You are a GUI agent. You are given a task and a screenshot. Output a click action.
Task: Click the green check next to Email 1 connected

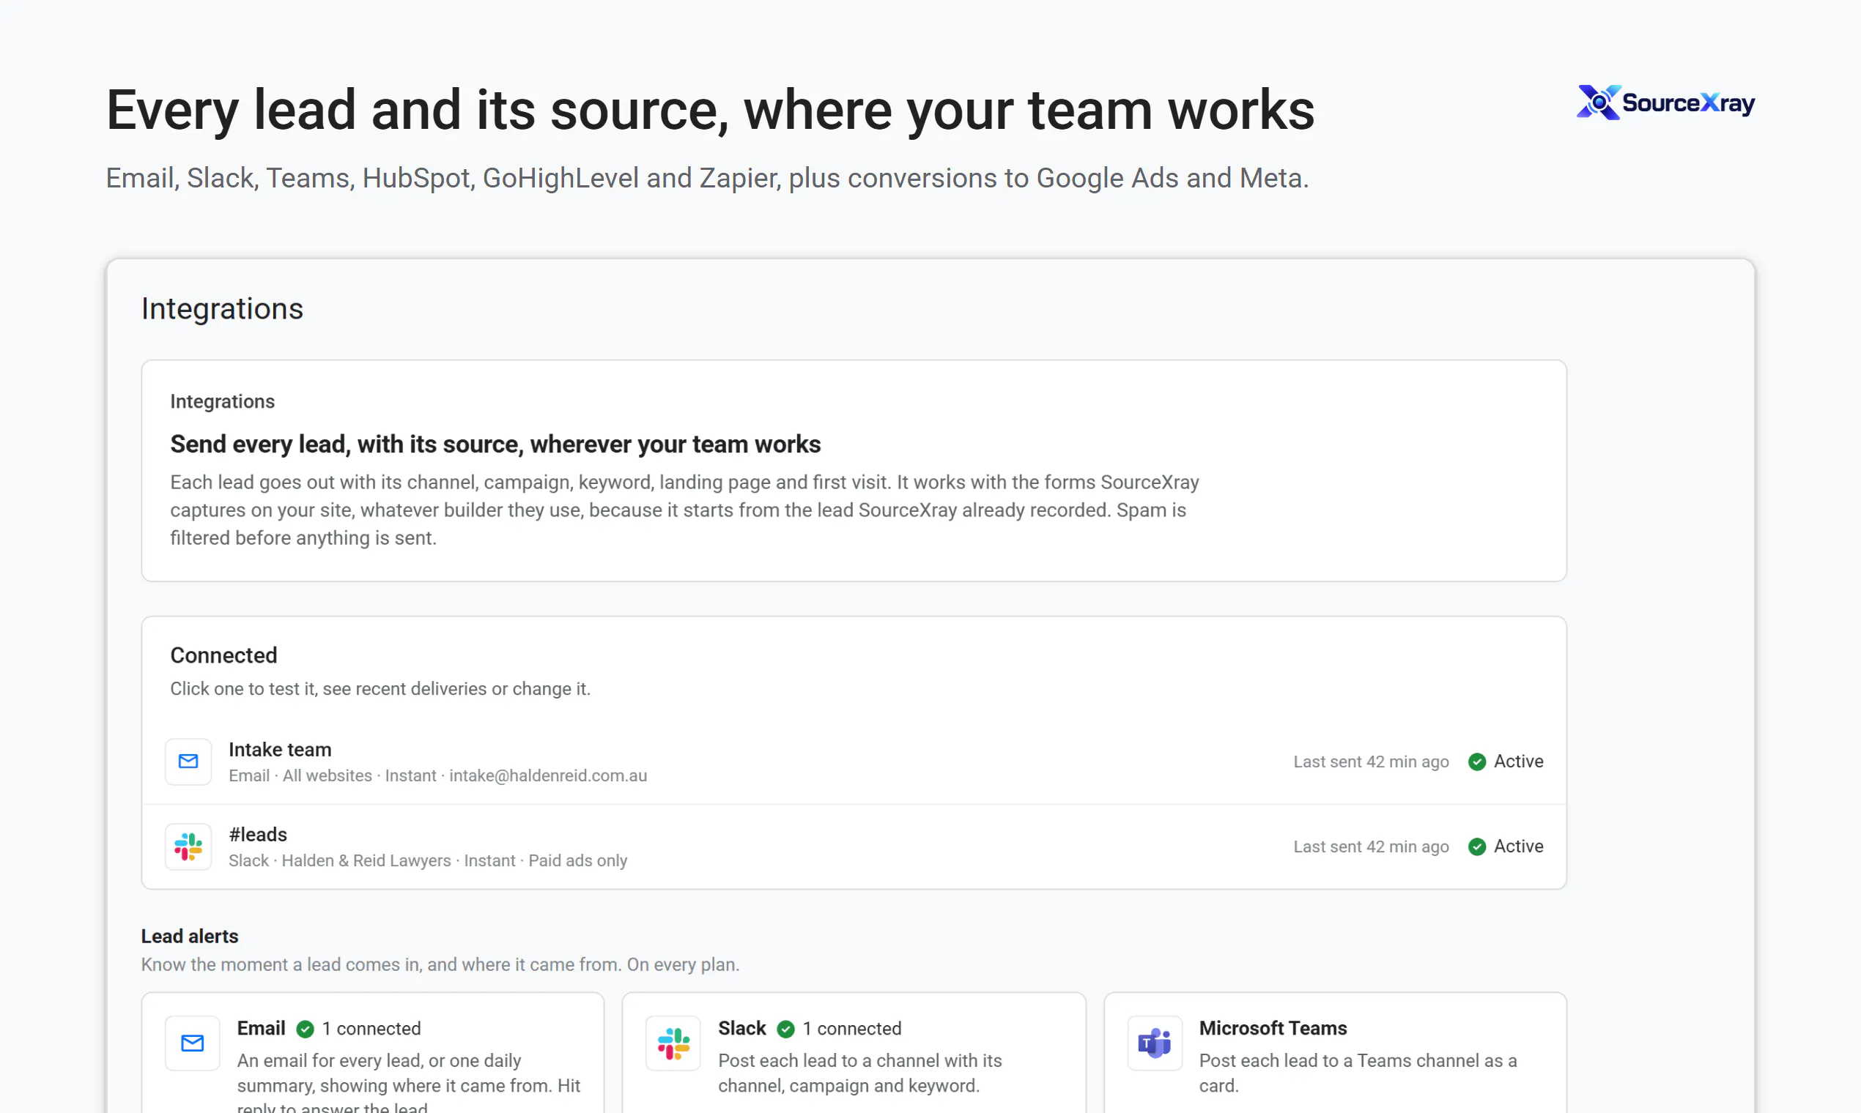[x=305, y=1029]
